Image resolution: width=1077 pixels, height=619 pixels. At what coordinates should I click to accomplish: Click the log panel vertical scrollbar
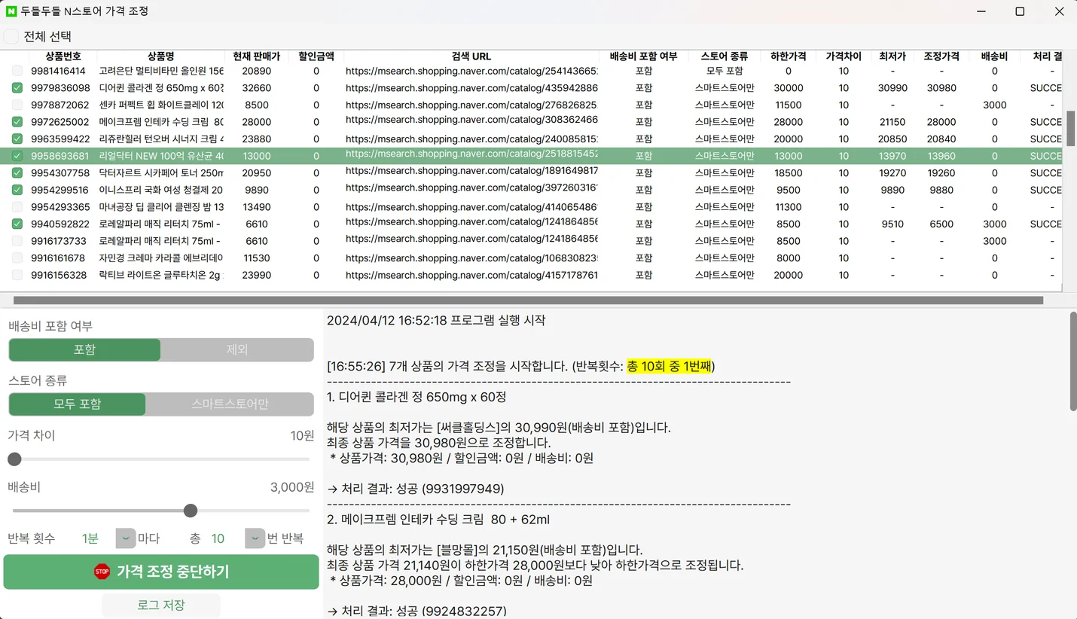click(1073, 361)
